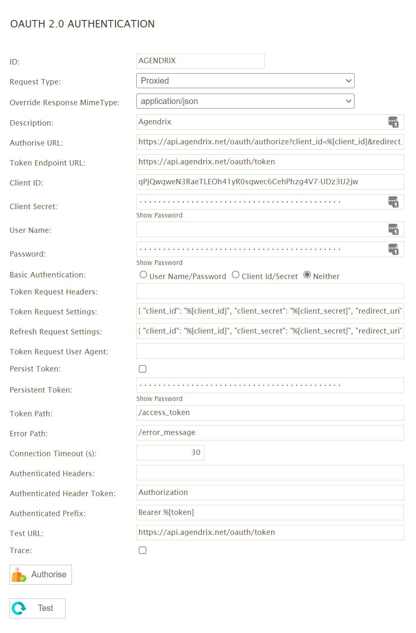Click the Test button
Viewport: 416px width, 633px height.
37,608
